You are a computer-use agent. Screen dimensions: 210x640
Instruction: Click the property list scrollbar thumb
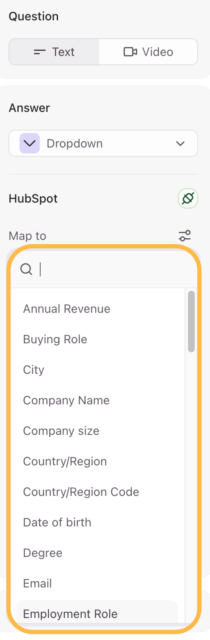point(191,321)
